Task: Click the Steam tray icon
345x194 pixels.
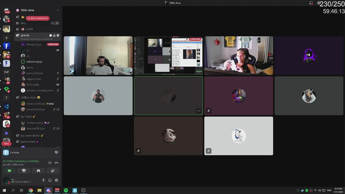Action: click(302, 190)
